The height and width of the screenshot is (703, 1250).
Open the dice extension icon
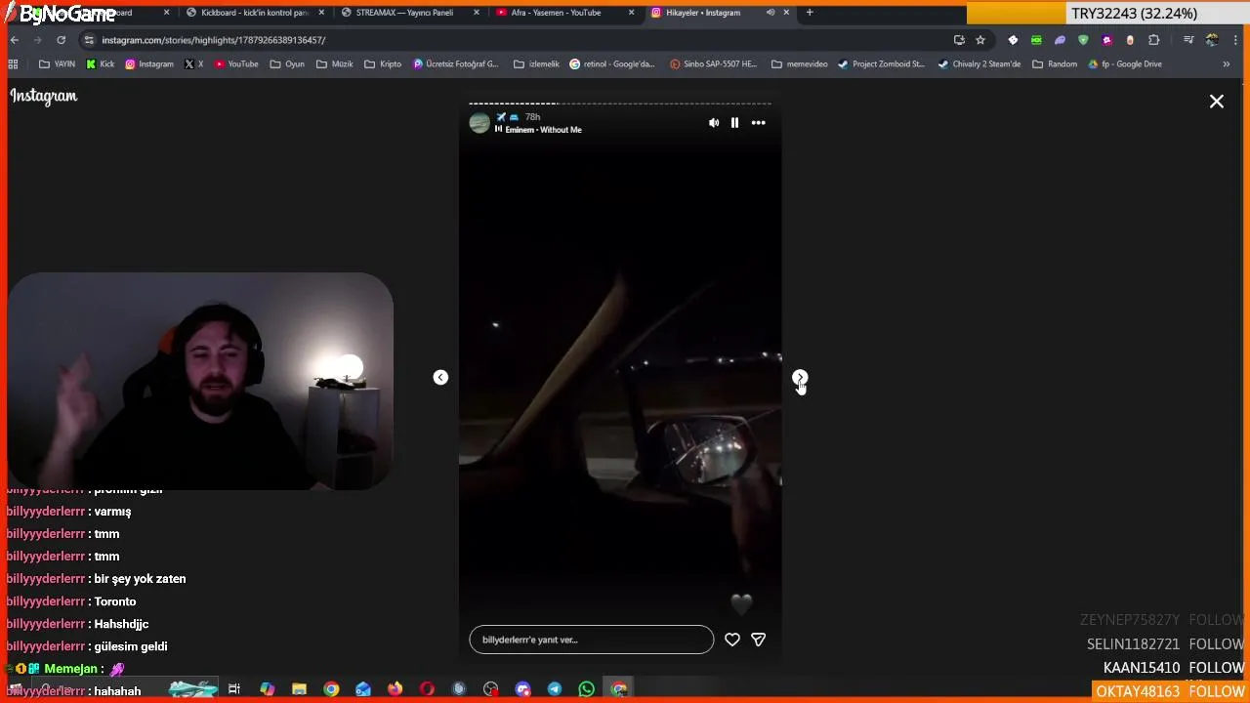click(x=1013, y=40)
